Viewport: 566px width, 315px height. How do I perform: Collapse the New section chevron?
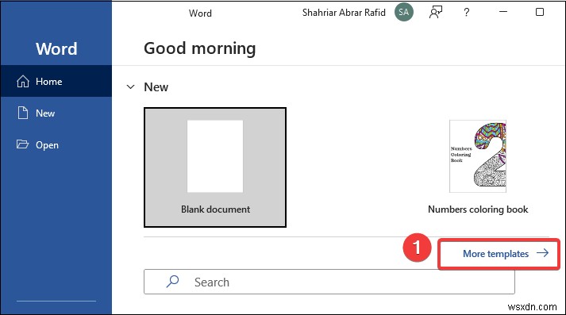[130, 87]
